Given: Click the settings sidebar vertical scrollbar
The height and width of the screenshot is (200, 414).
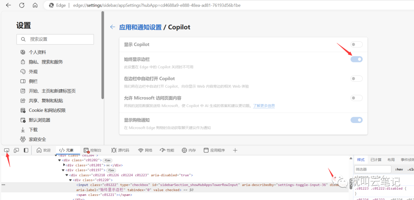Looking at the screenshot, I should [x=102, y=55].
